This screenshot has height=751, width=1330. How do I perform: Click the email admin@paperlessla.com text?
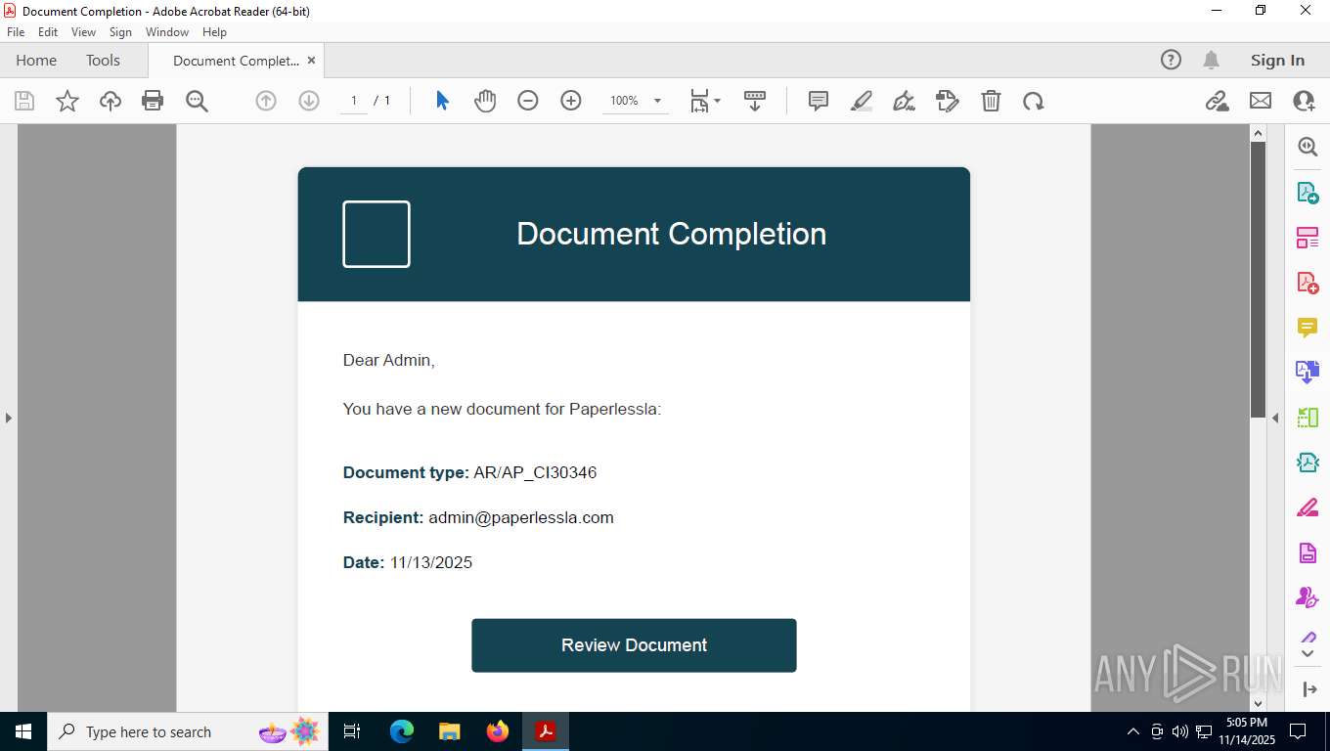coord(521,517)
